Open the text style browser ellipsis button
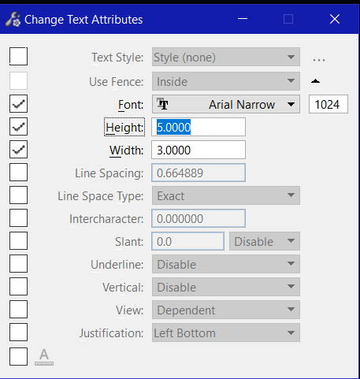 coord(319,60)
